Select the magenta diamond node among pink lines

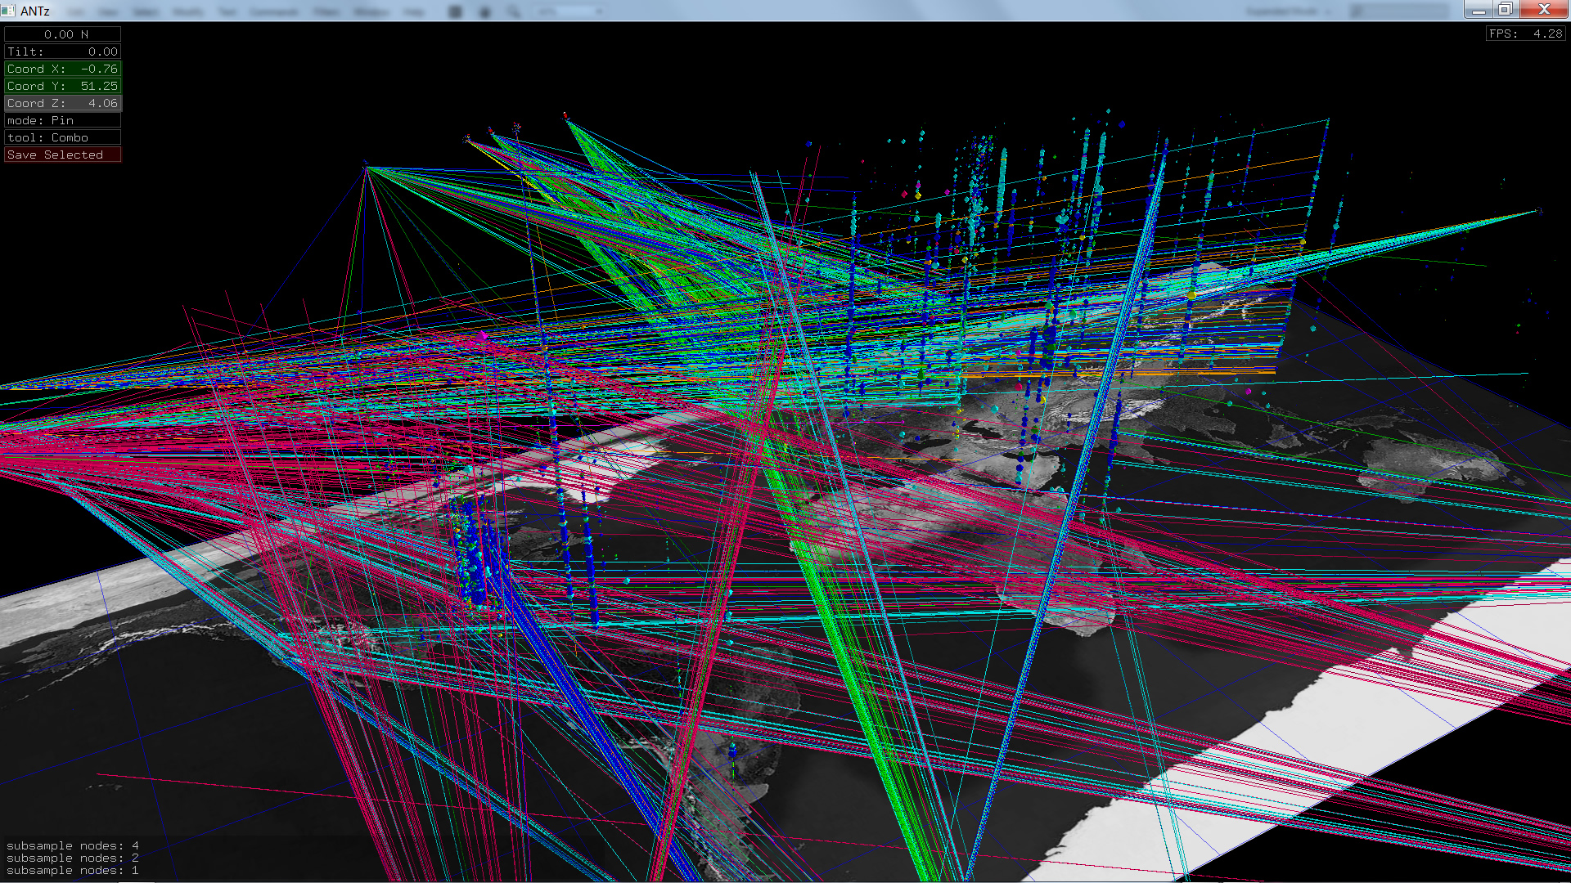[482, 336]
